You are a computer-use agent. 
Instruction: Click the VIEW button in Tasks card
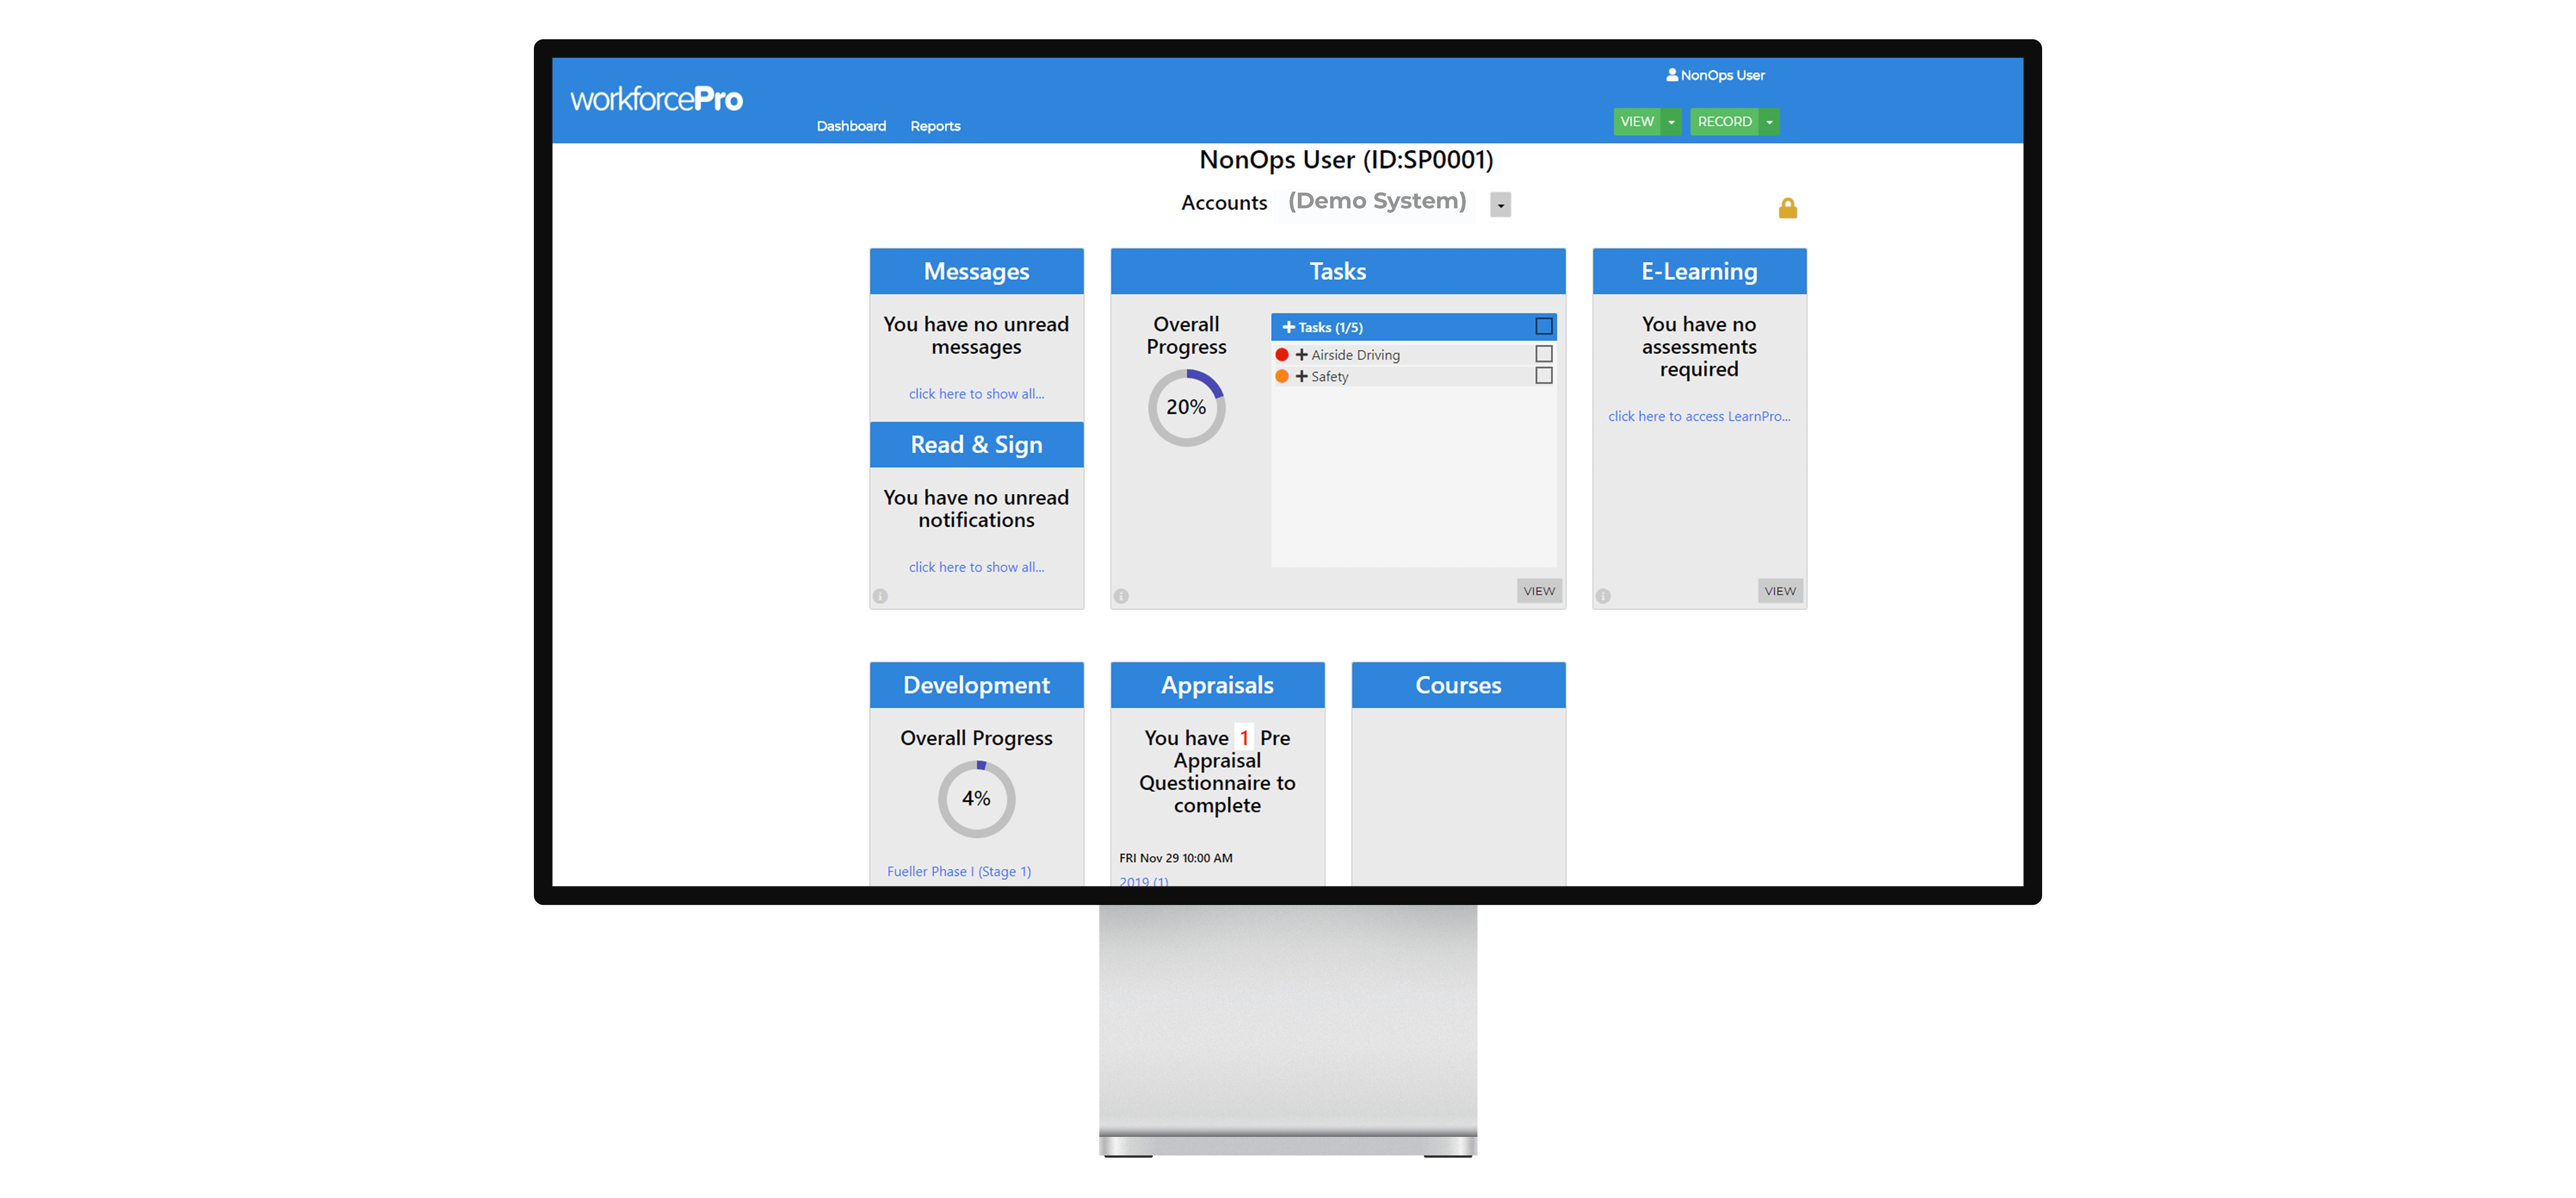pos(1538,591)
